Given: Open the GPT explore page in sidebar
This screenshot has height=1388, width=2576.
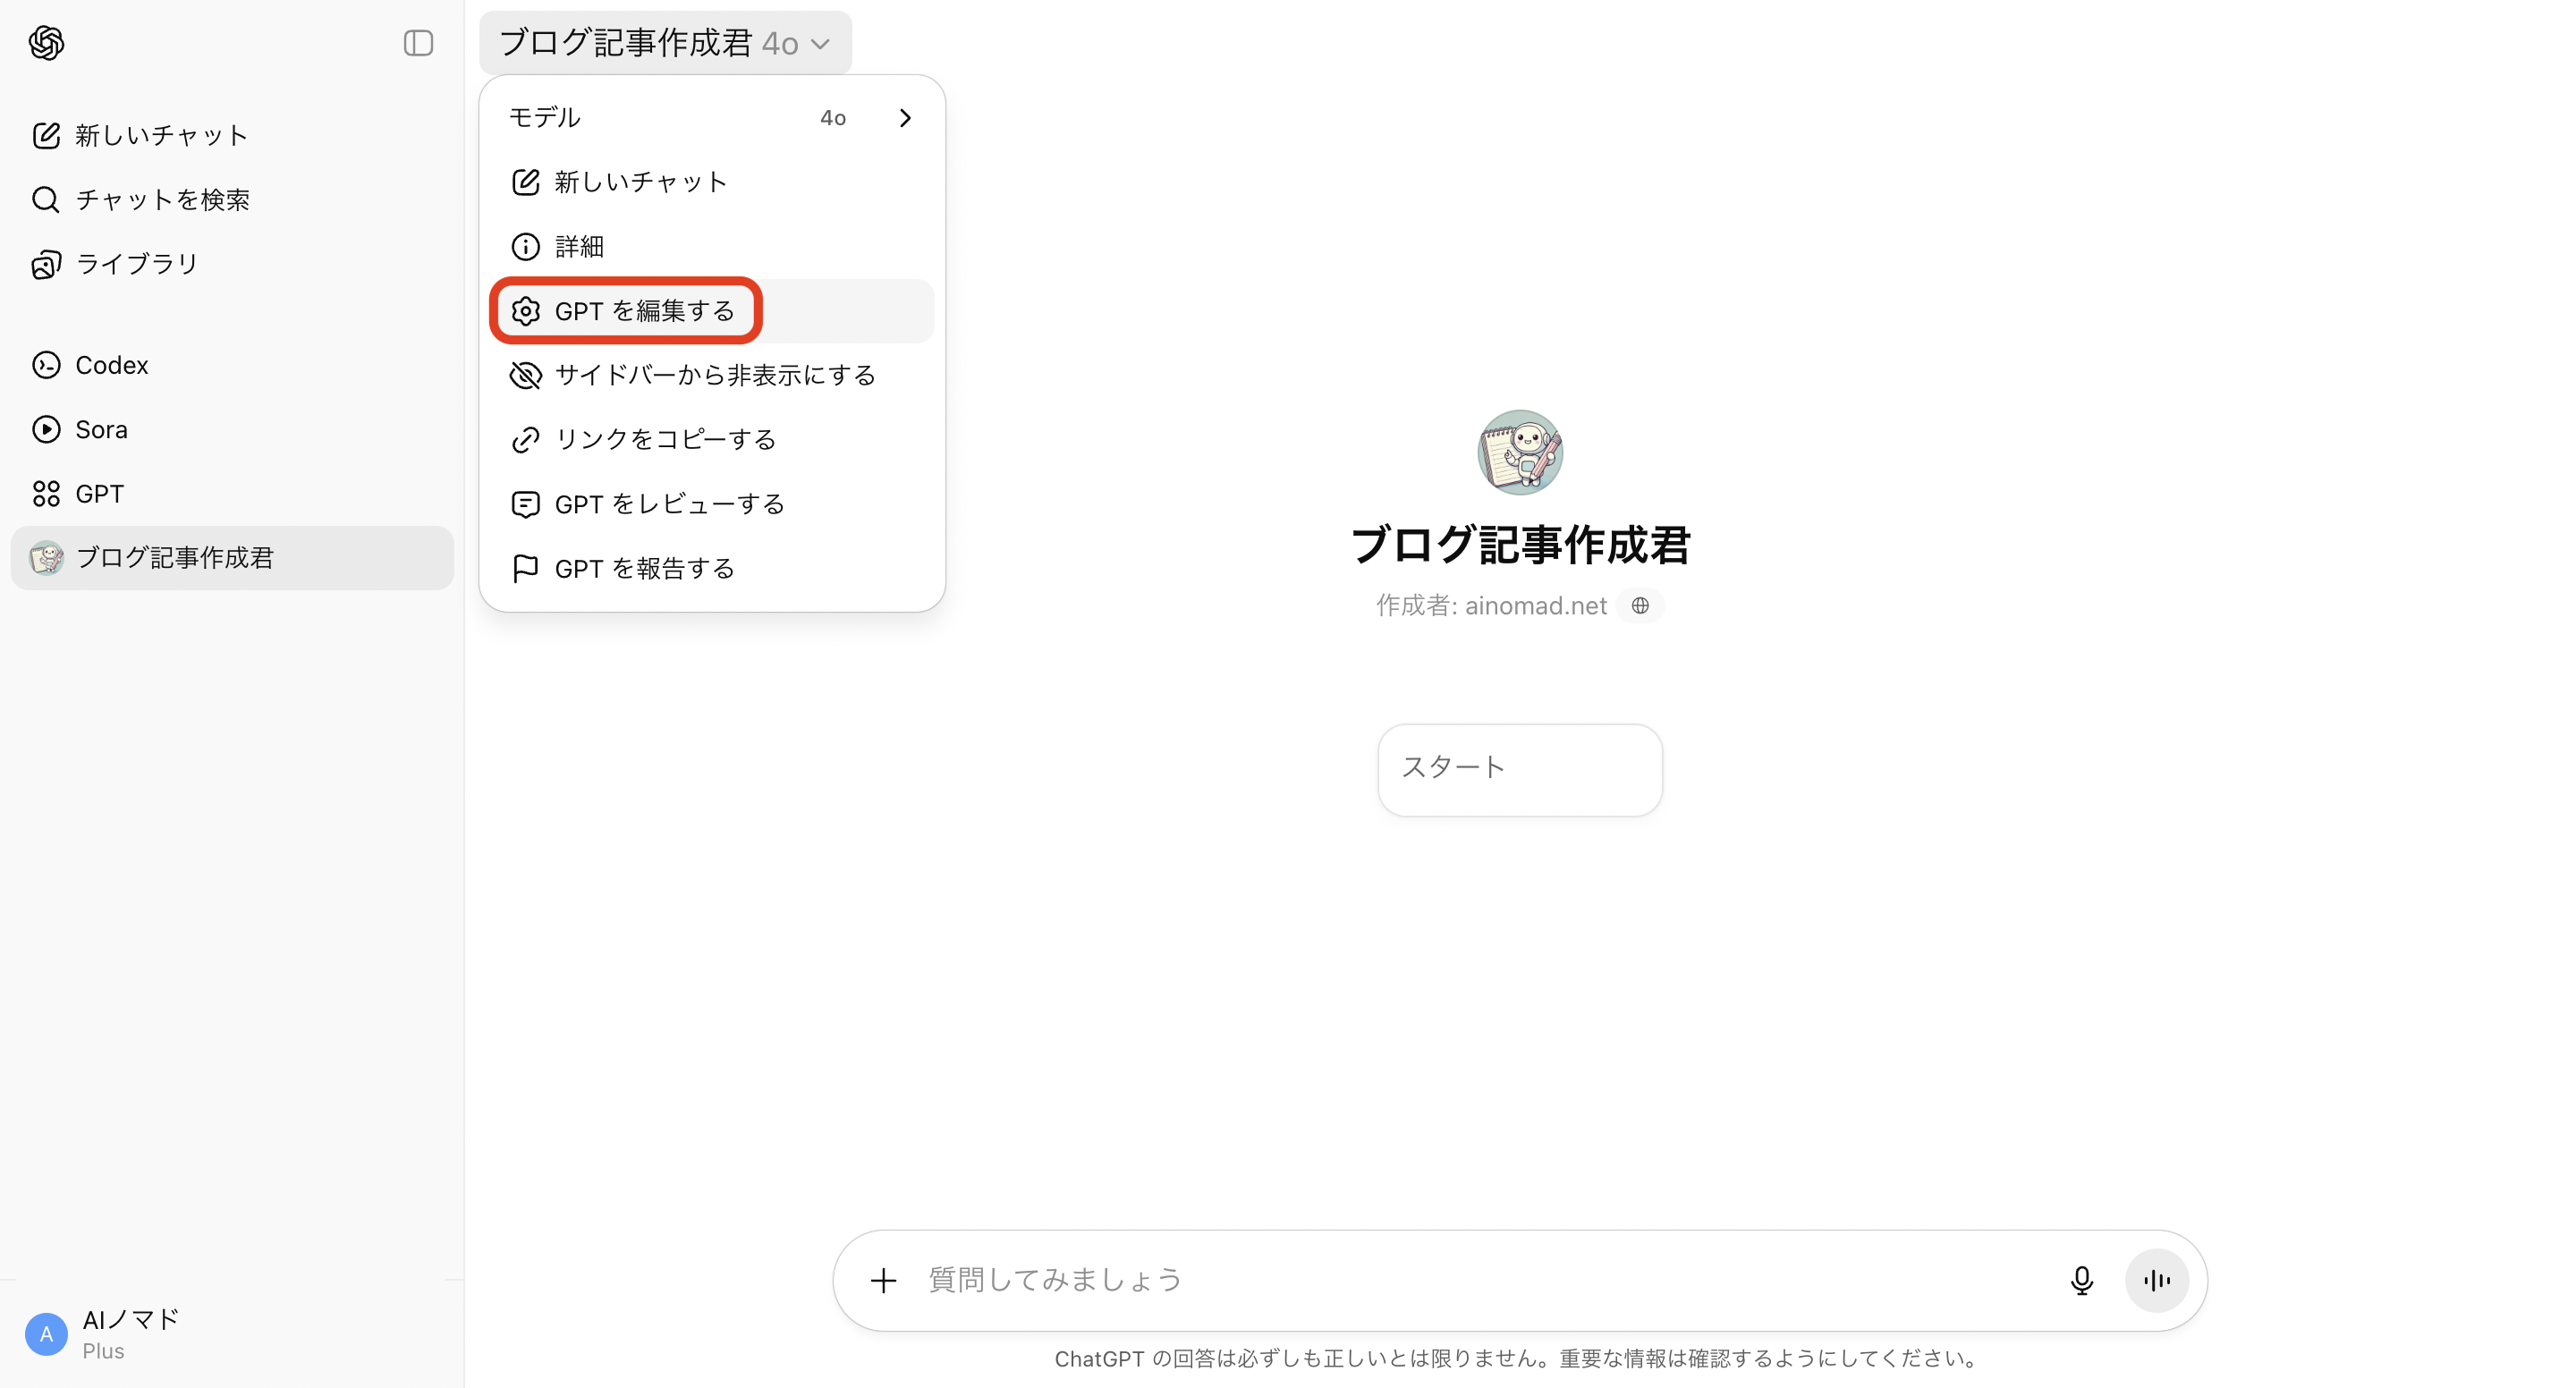Looking at the screenshot, I should click(232, 494).
